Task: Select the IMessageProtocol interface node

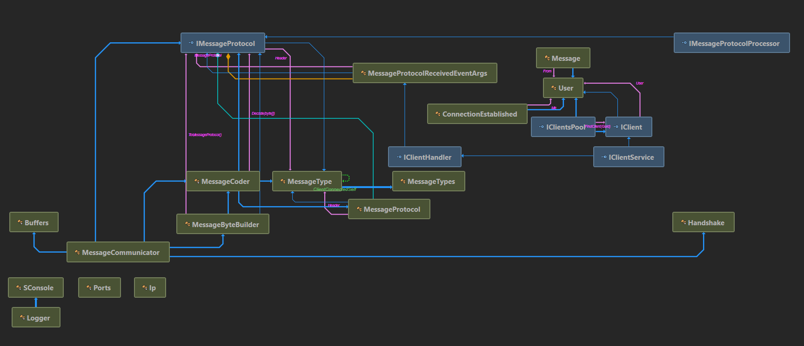Action: pos(223,43)
